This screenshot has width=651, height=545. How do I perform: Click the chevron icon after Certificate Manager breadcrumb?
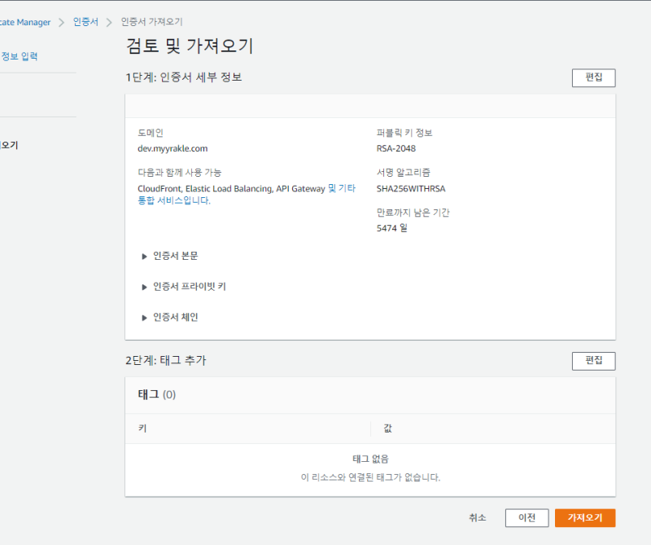(61, 22)
